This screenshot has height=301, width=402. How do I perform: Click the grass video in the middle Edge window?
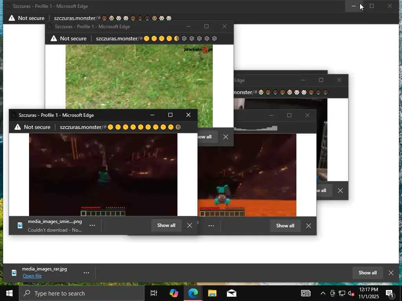point(139,77)
